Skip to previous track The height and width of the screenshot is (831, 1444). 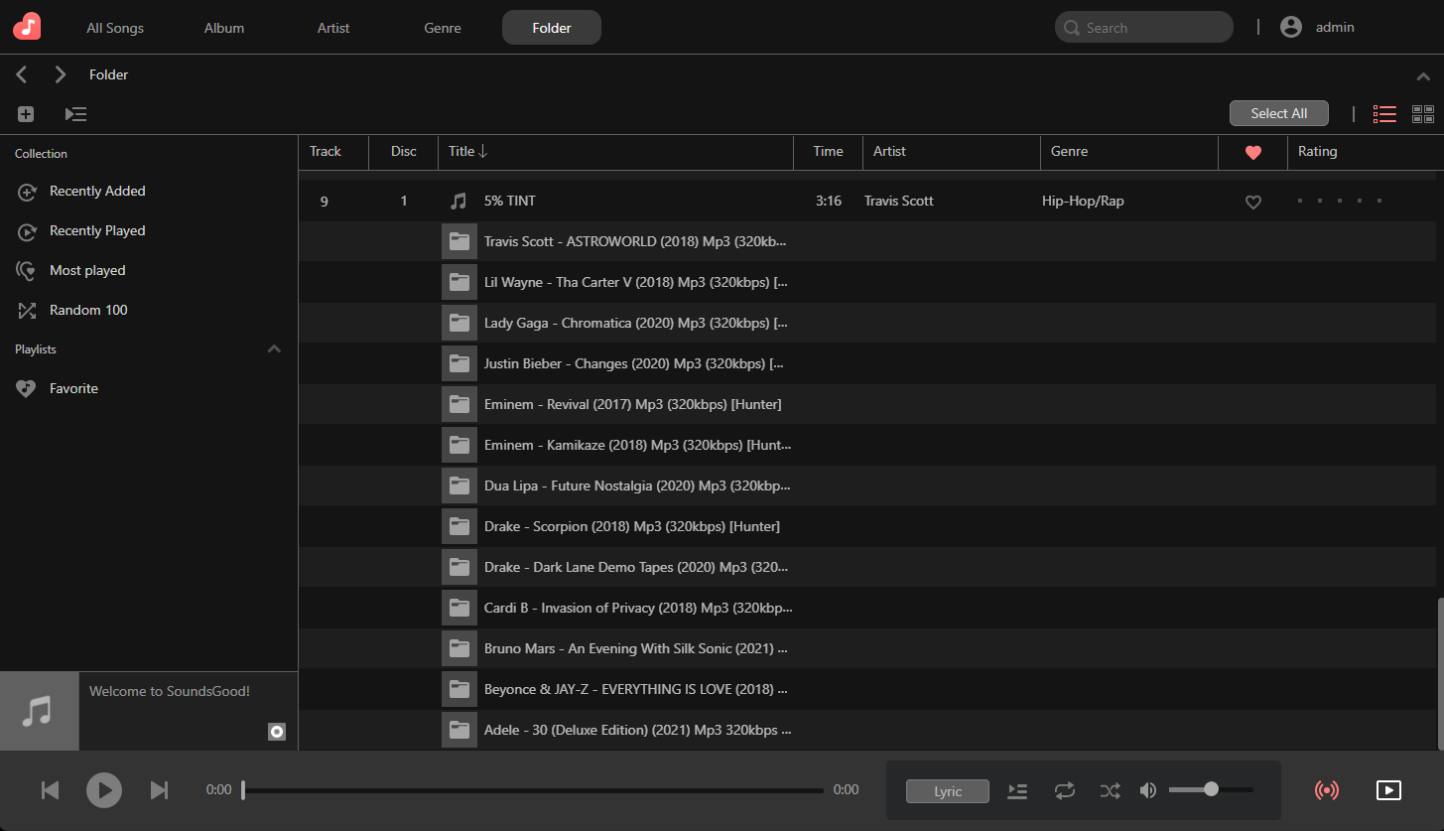[50, 790]
